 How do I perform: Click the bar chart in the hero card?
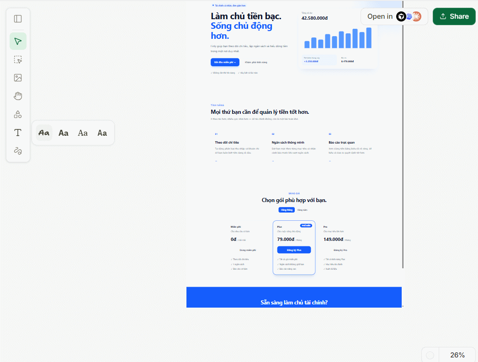[x=338, y=38]
